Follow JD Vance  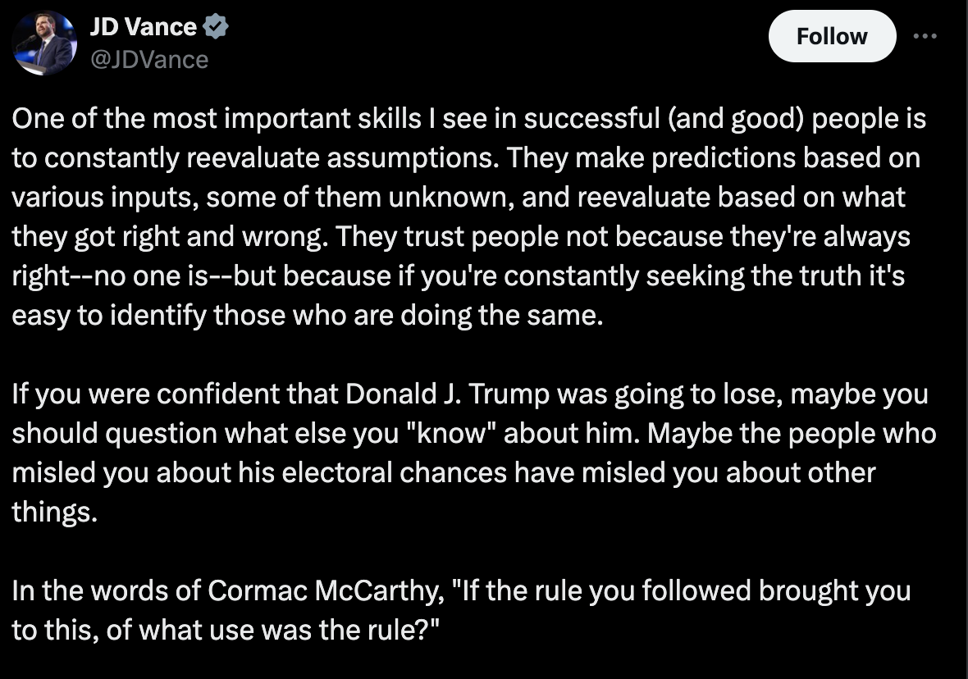tap(832, 36)
